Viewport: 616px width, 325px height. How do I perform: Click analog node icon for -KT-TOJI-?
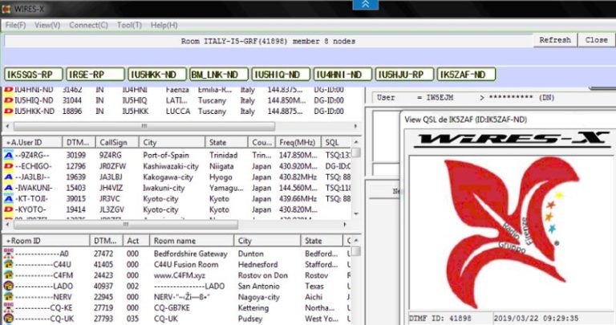(x=8, y=199)
